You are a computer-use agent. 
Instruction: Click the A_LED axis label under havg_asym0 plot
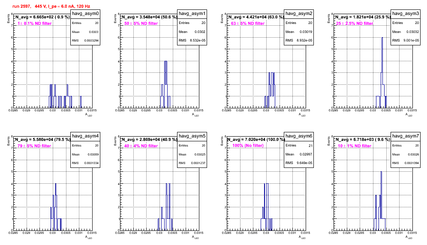tap(89, 115)
